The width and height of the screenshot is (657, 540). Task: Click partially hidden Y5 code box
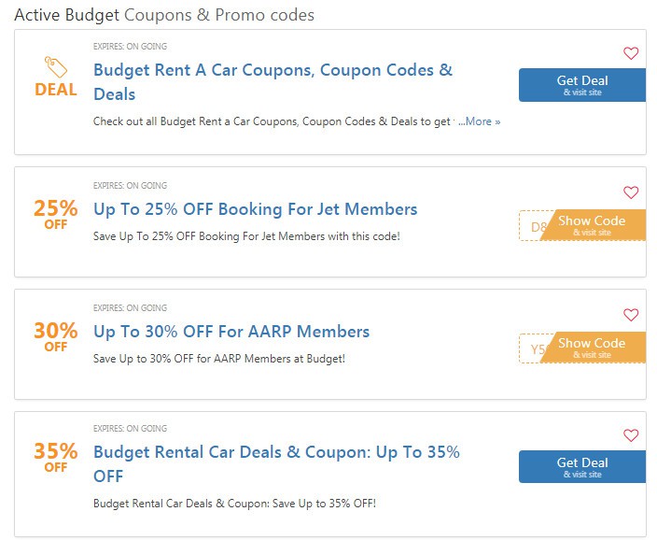pyautogui.click(x=533, y=349)
